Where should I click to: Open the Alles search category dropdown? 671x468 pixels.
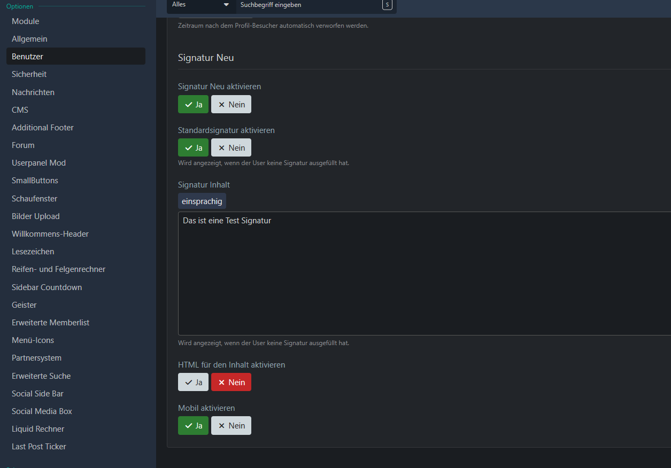tap(201, 5)
